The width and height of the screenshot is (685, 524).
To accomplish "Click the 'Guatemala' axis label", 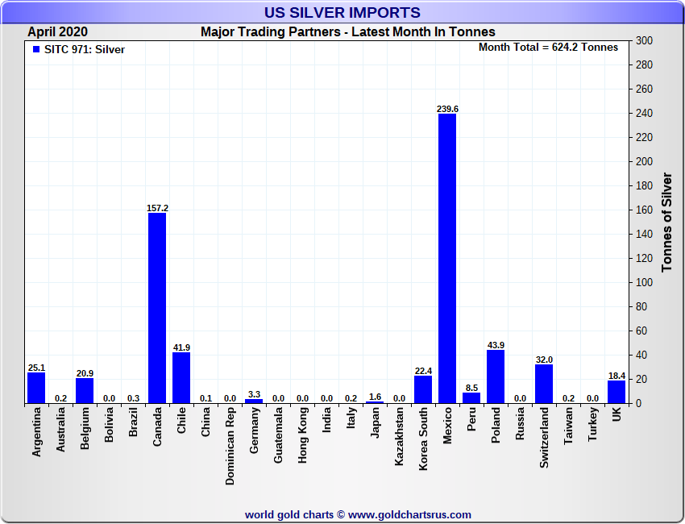I will pyautogui.click(x=278, y=435).
